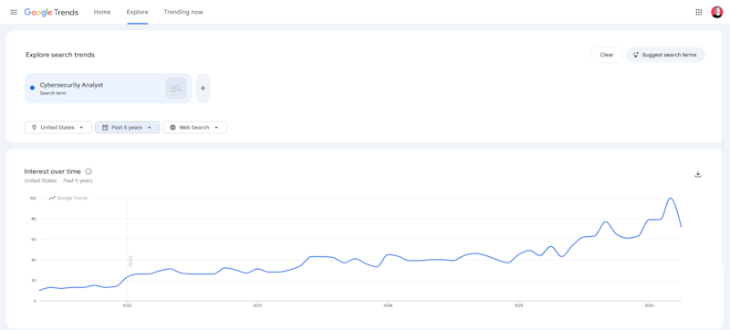
Task: Add a comparison term with plus button
Action: pos(203,88)
